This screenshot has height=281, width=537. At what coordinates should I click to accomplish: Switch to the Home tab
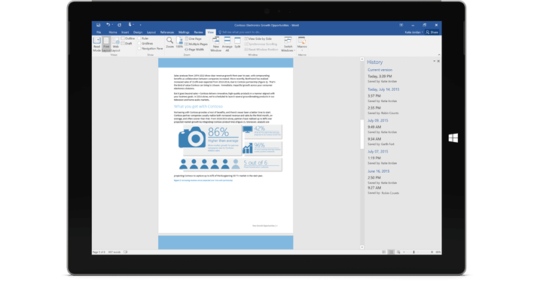pyautogui.click(x=113, y=32)
